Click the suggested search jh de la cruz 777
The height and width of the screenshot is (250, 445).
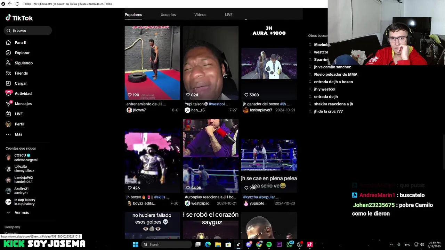(x=328, y=111)
